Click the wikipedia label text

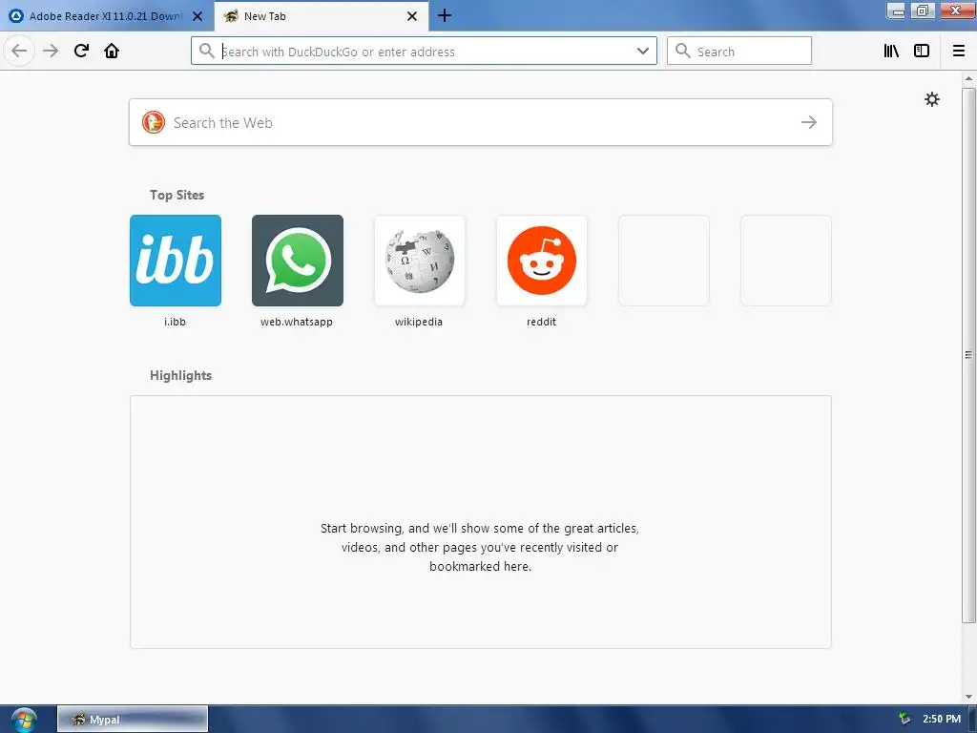coord(419,323)
